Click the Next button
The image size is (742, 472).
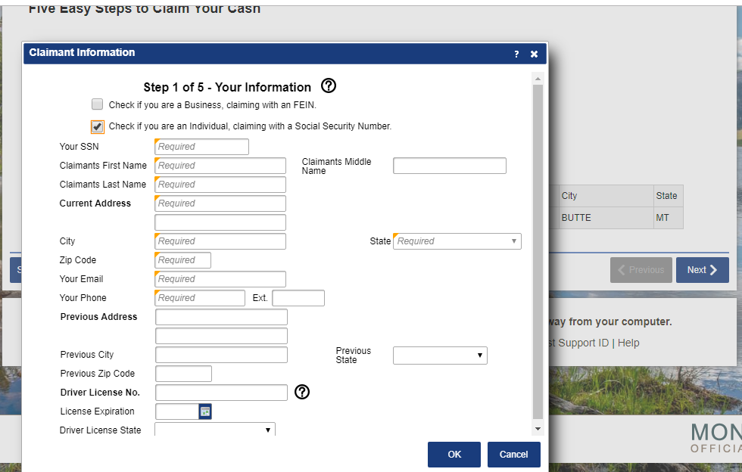point(702,269)
